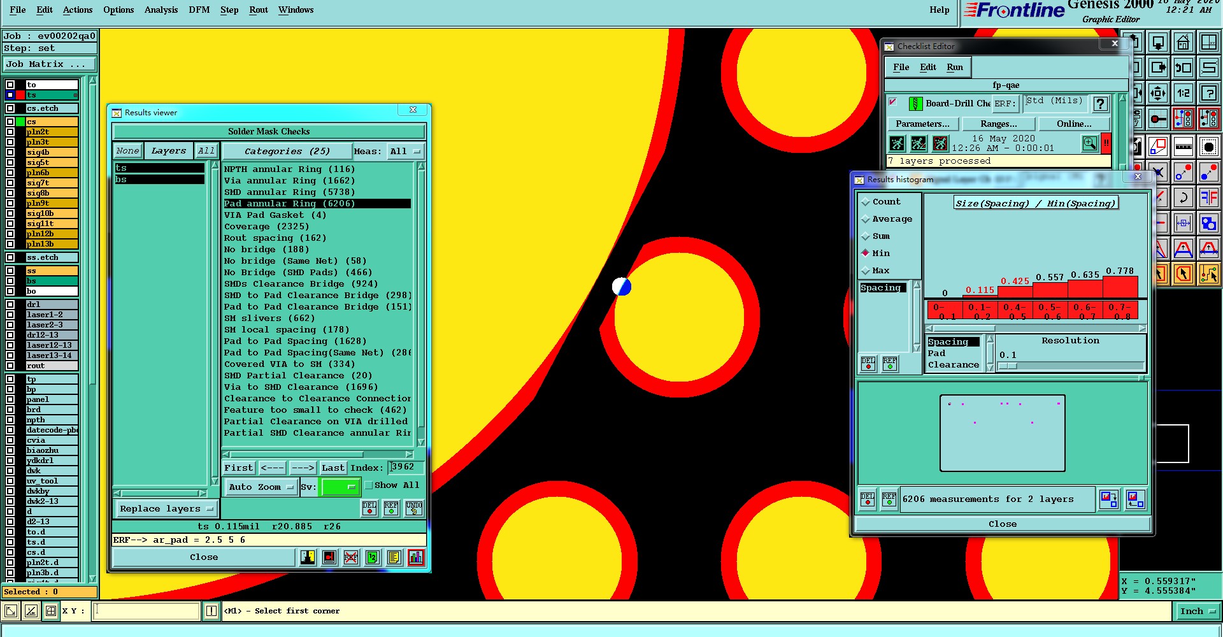Toggle the Board-Drill checklist checkbox
1223x637 pixels.
893,102
